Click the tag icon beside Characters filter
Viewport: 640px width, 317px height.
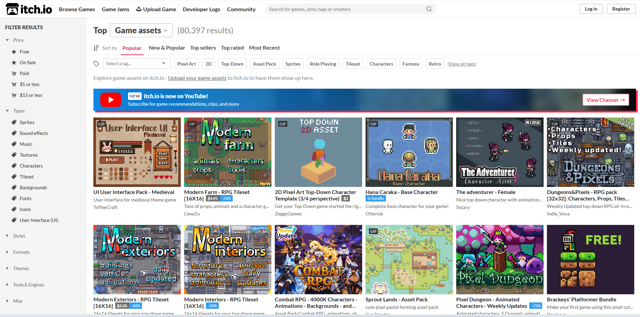pos(14,166)
